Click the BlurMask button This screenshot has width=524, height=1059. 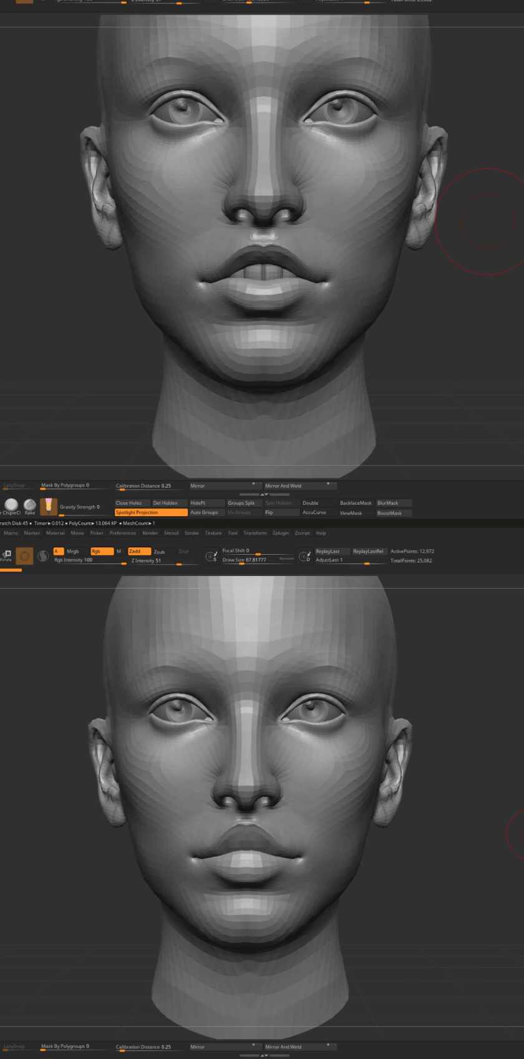coord(394,503)
